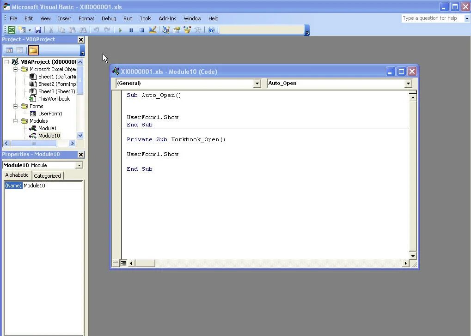The width and height of the screenshot is (471, 336).
Task: Click the Break pause icon
Action: [131, 30]
